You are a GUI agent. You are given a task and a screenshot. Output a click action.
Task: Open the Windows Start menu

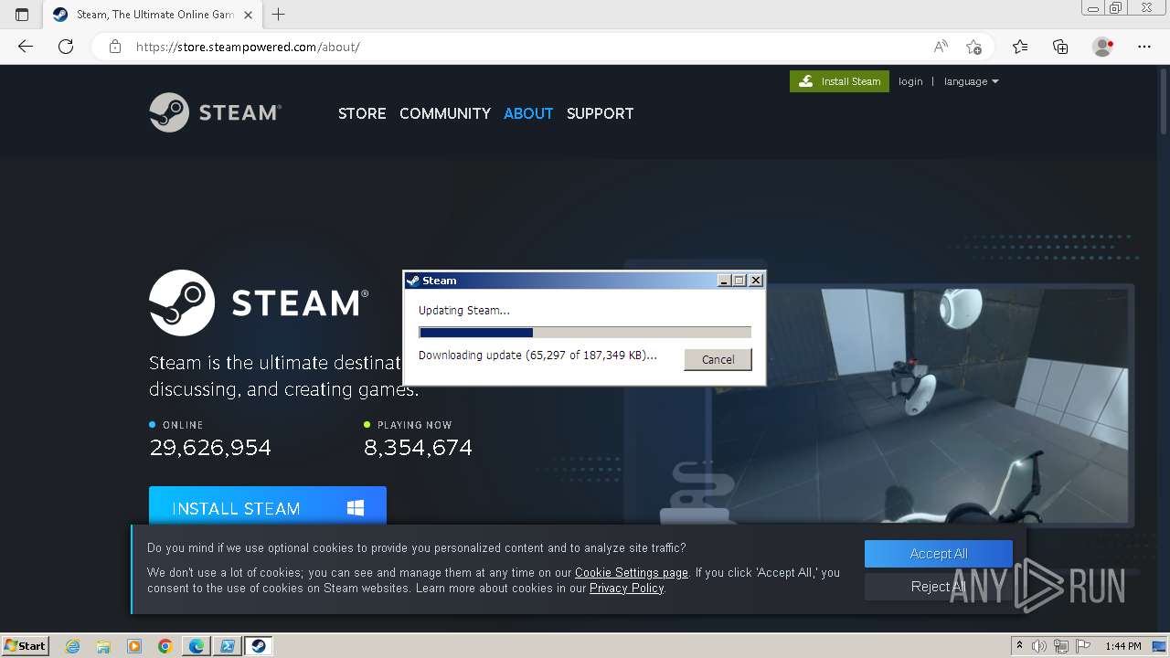click(x=26, y=646)
